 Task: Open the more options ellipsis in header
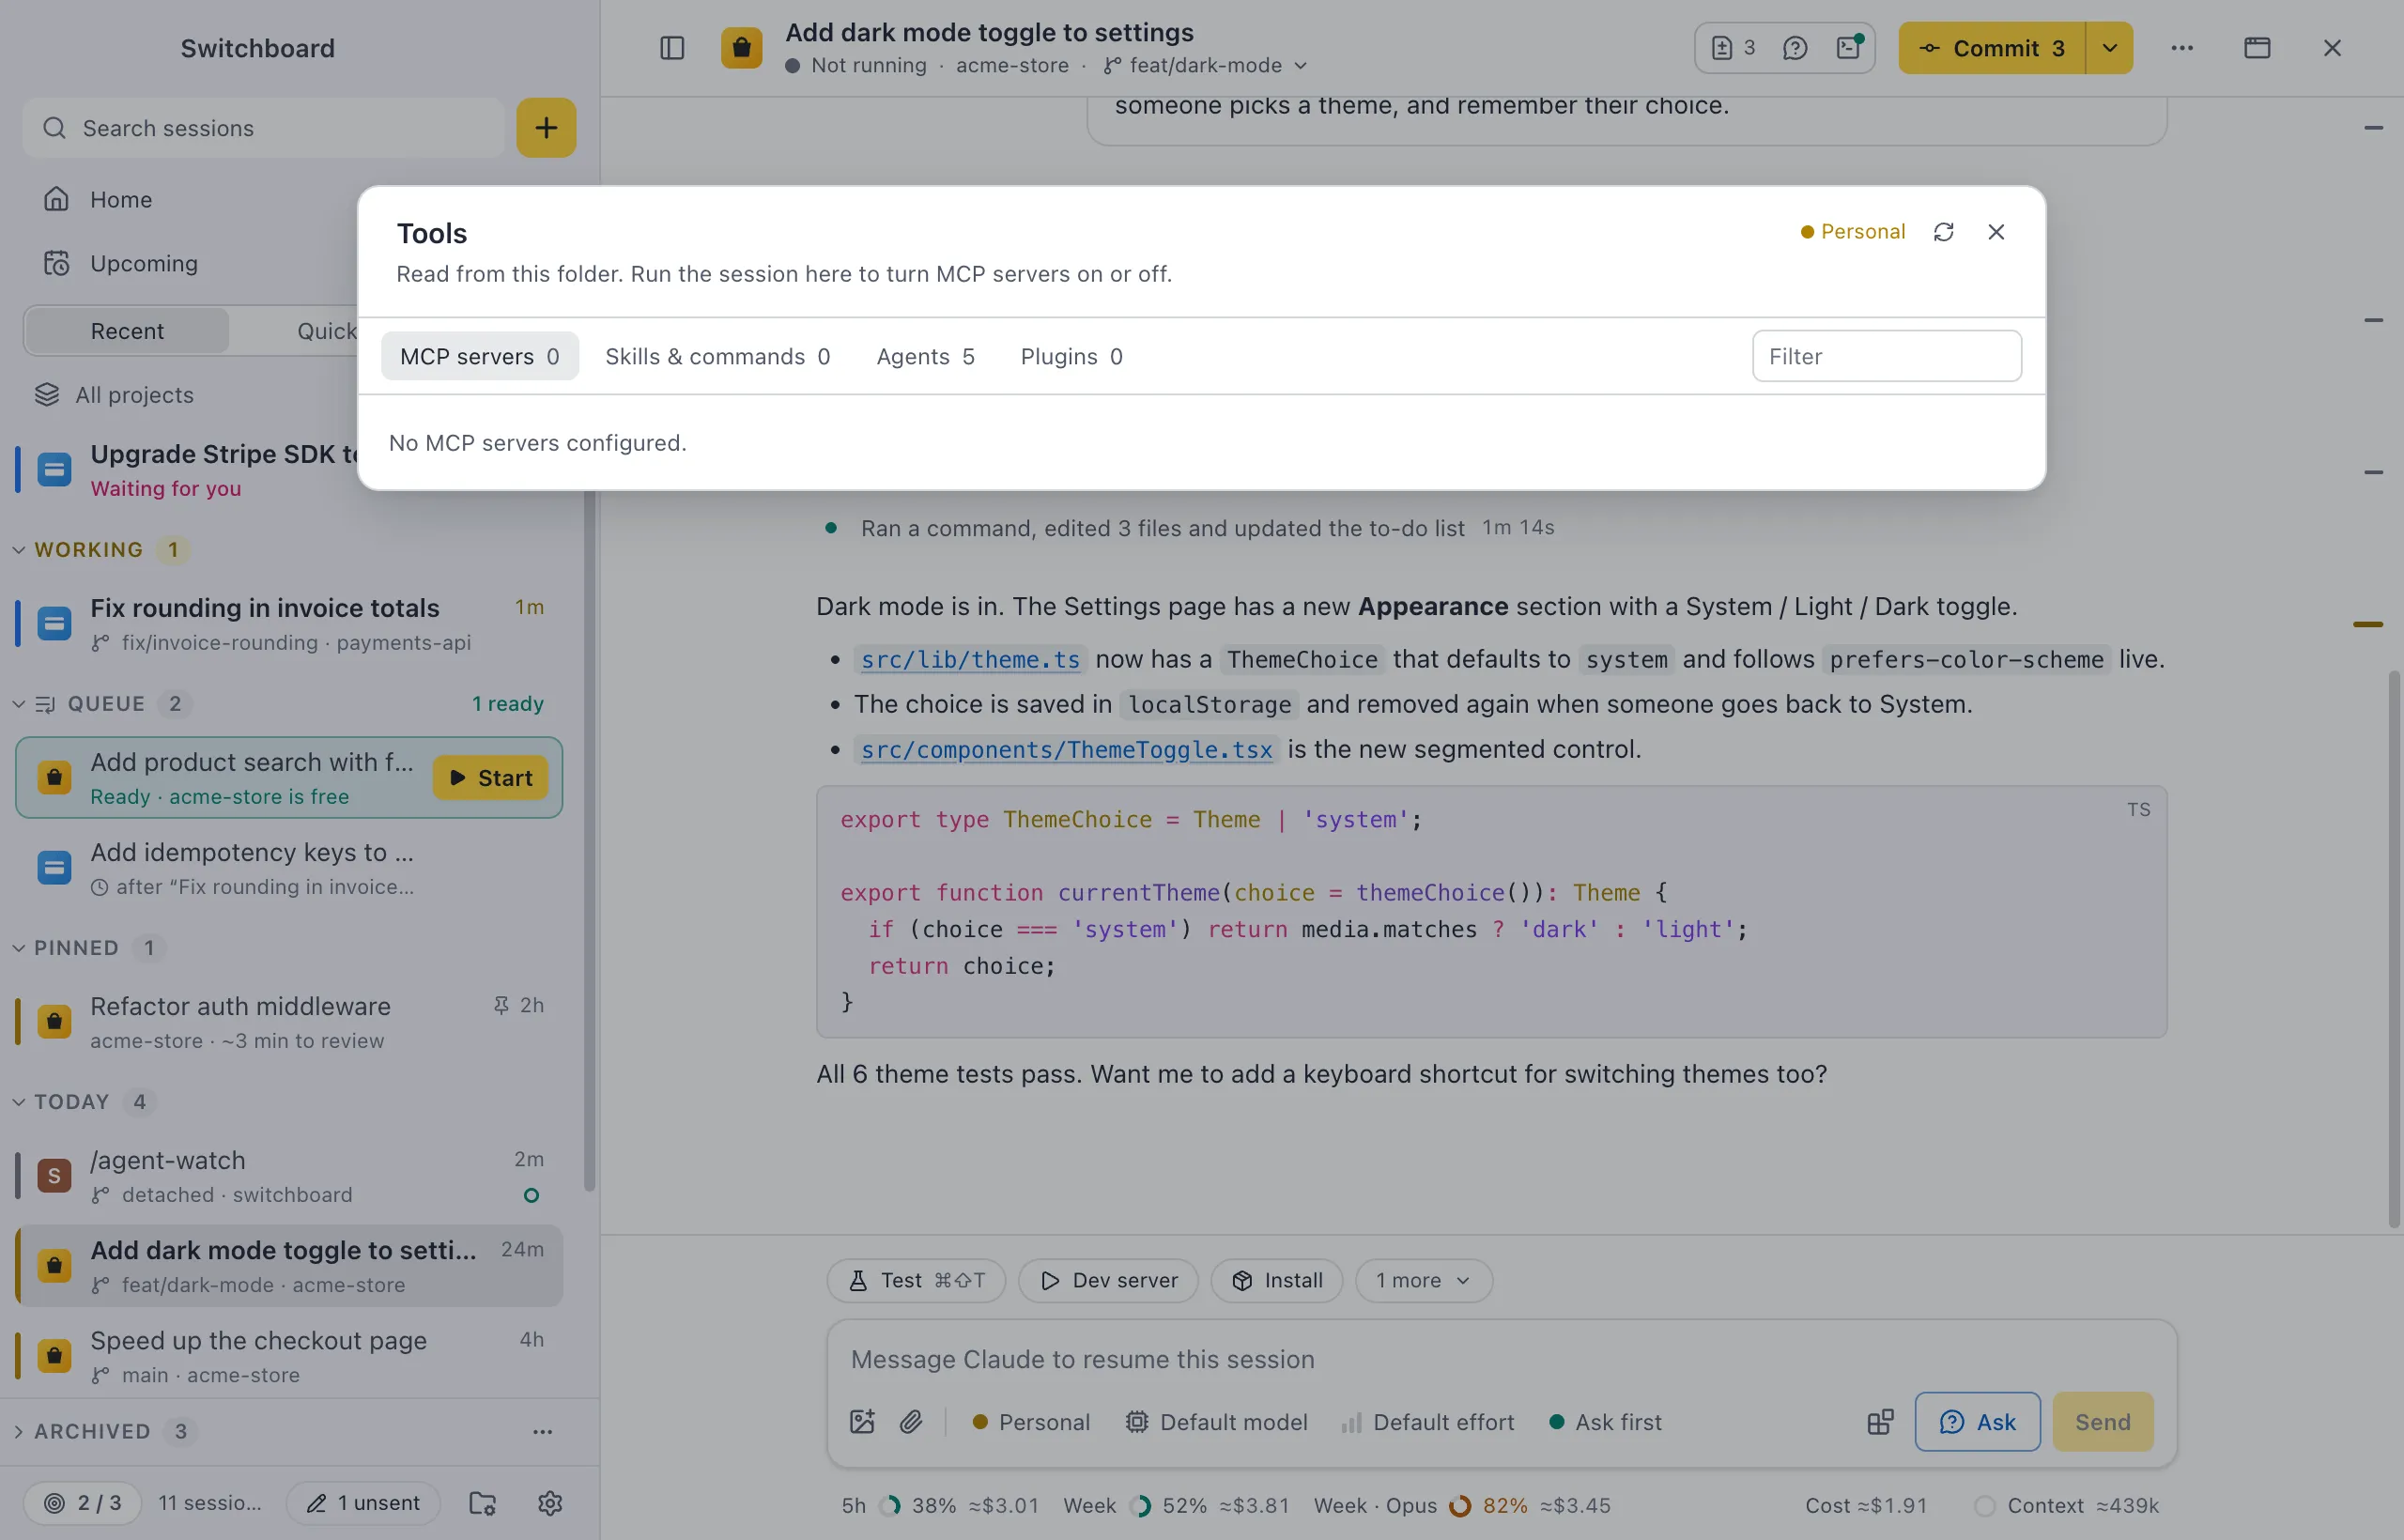pos(2182,48)
